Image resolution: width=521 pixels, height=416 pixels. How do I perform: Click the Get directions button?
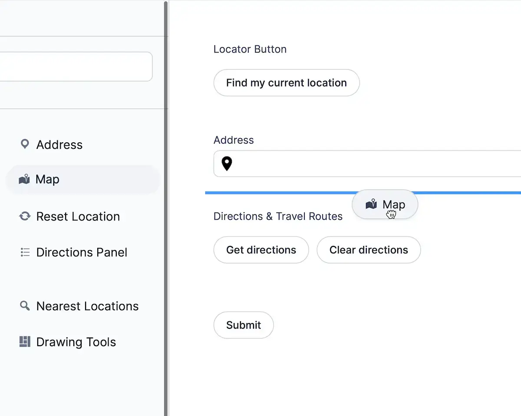[261, 250]
